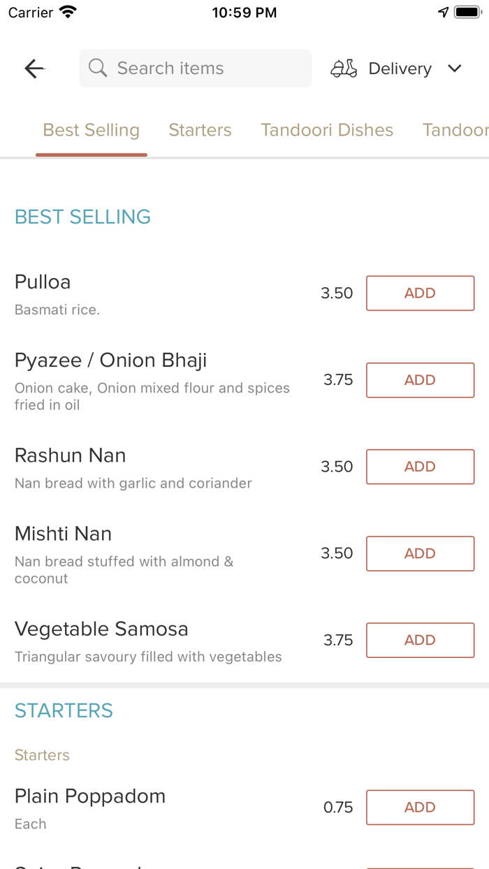
Task: Click the magnifying glass search icon
Action: click(x=98, y=68)
